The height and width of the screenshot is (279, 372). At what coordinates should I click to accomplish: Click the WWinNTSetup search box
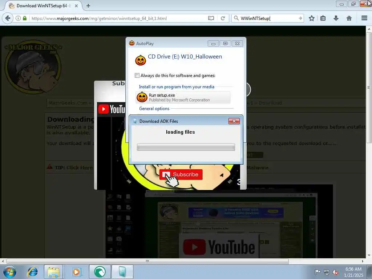coord(268,18)
